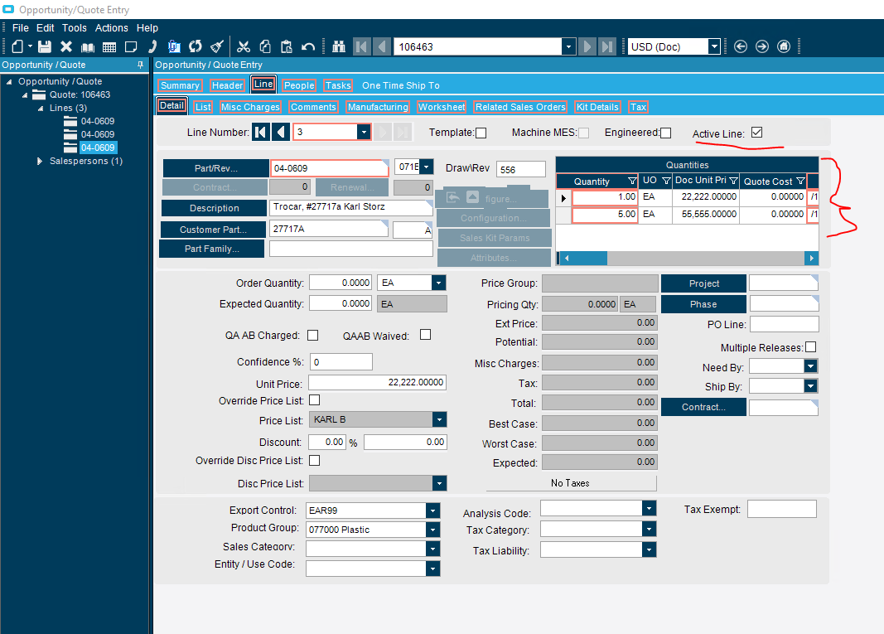The height and width of the screenshot is (634, 884).
Task: Create a new record with the blank page icon
Action: pyautogui.click(x=17, y=46)
